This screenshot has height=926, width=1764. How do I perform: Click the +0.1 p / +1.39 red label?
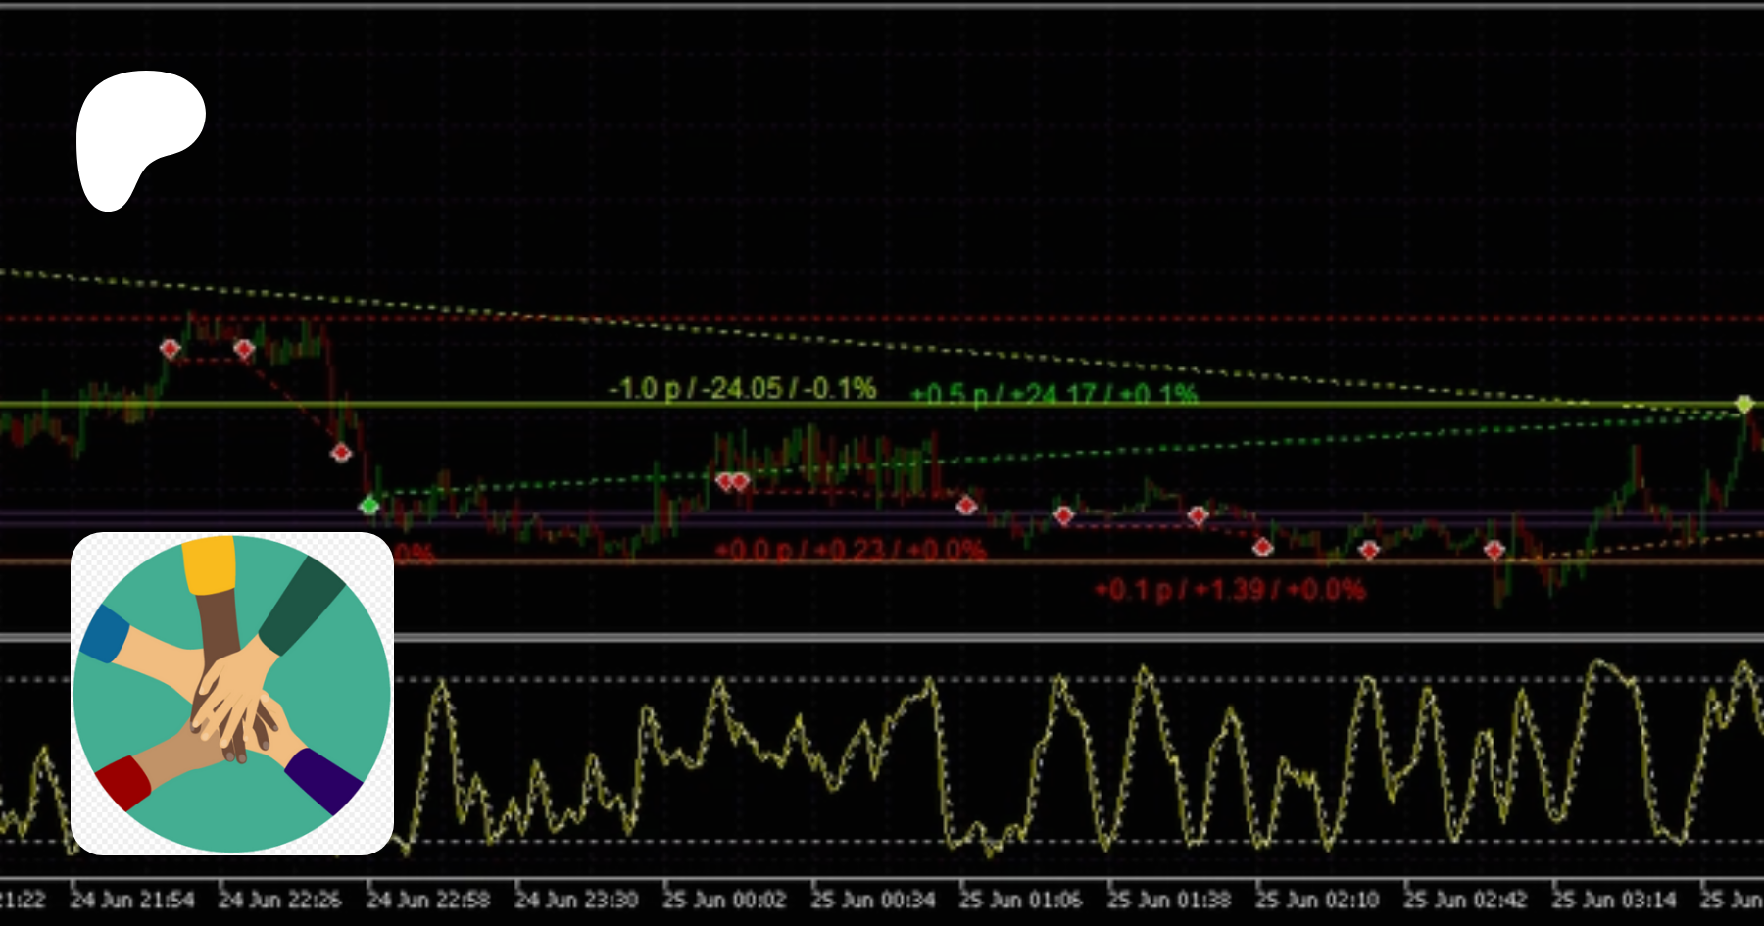coord(1229,590)
